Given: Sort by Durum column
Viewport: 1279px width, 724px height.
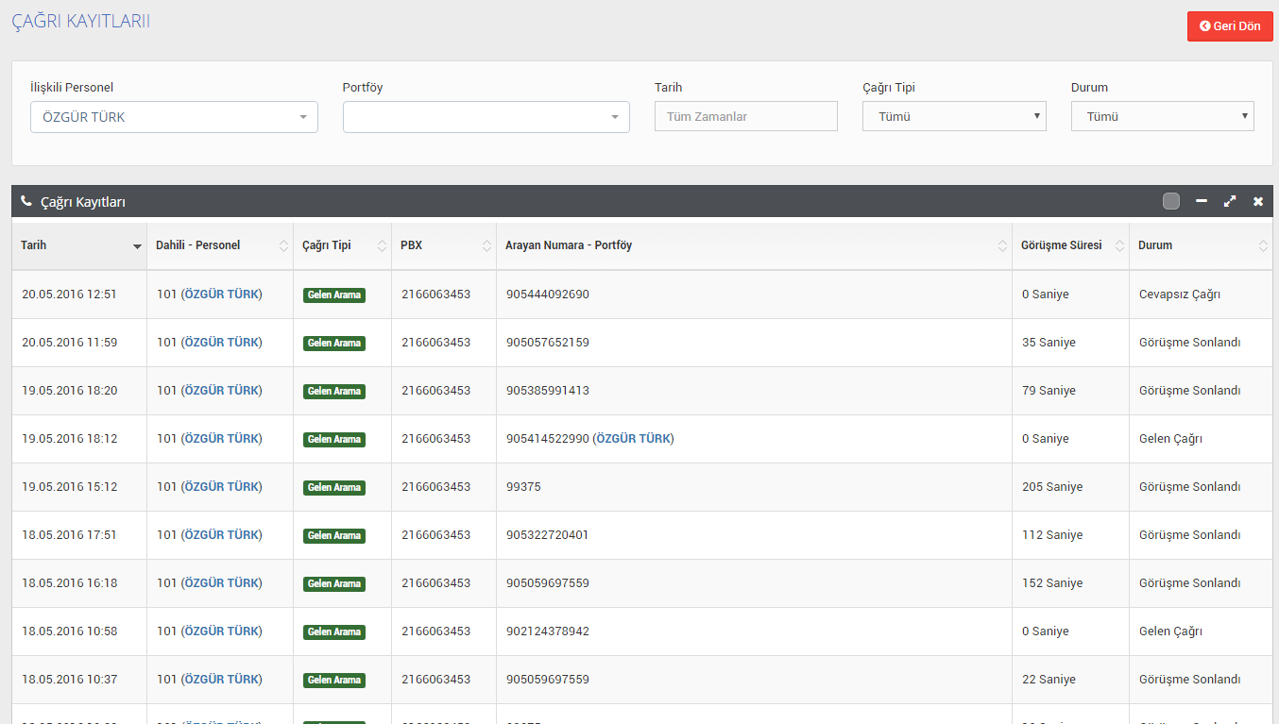Looking at the screenshot, I should (x=1201, y=245).
